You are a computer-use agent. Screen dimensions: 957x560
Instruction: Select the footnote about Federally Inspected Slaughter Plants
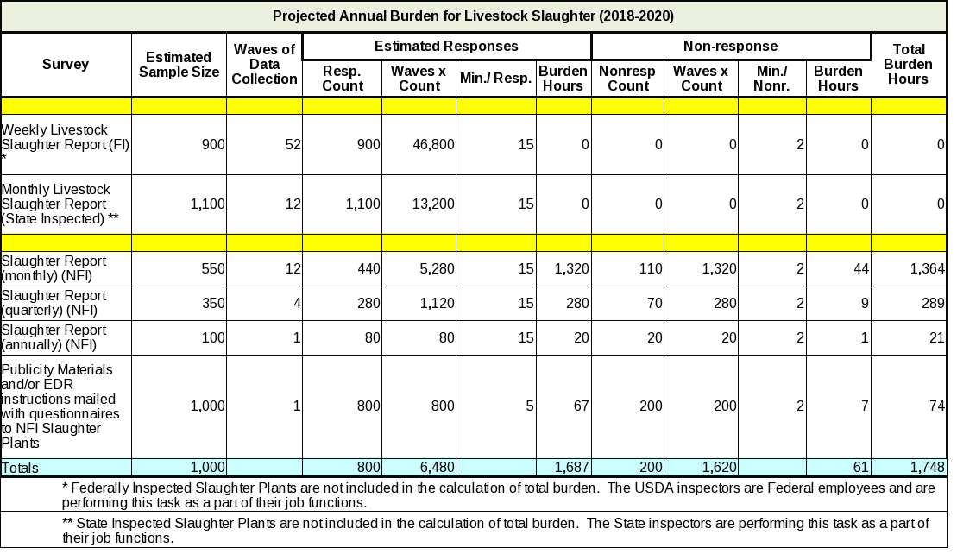[x=499, y=495]
